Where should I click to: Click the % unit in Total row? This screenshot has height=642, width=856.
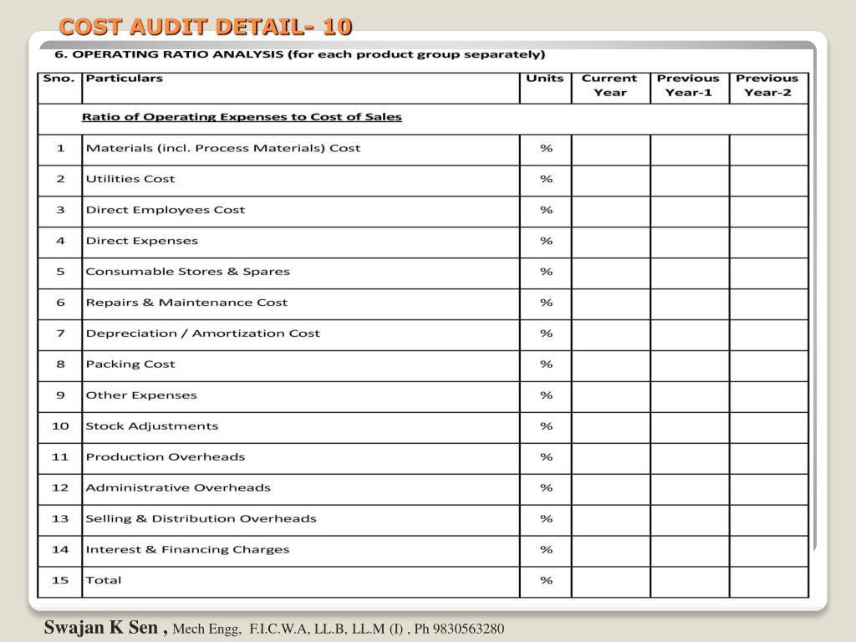tap(547, 580)
